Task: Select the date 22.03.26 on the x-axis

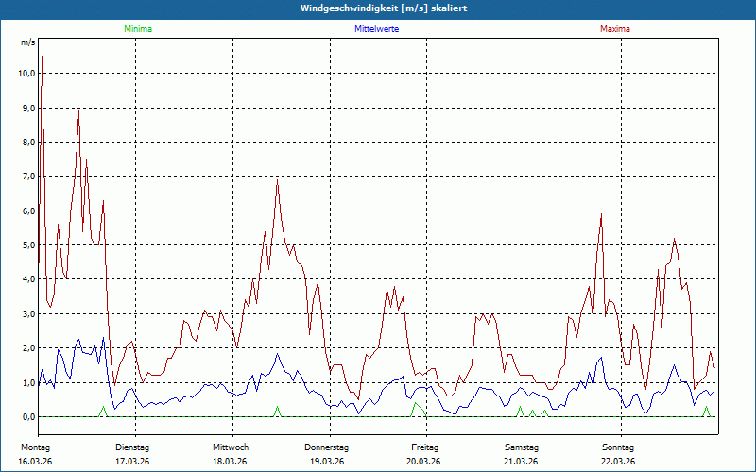Action: coord(618,461)
